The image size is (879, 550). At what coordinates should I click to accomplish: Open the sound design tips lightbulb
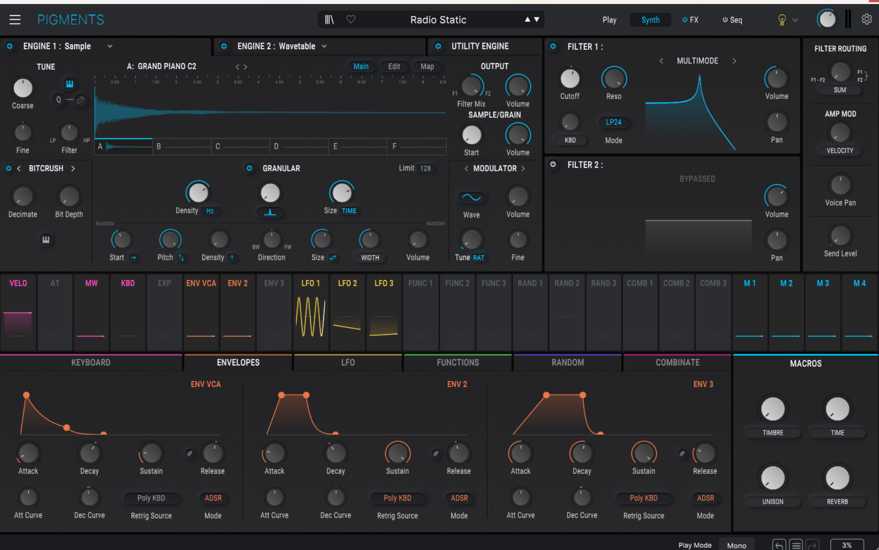(x=782, y=20)
